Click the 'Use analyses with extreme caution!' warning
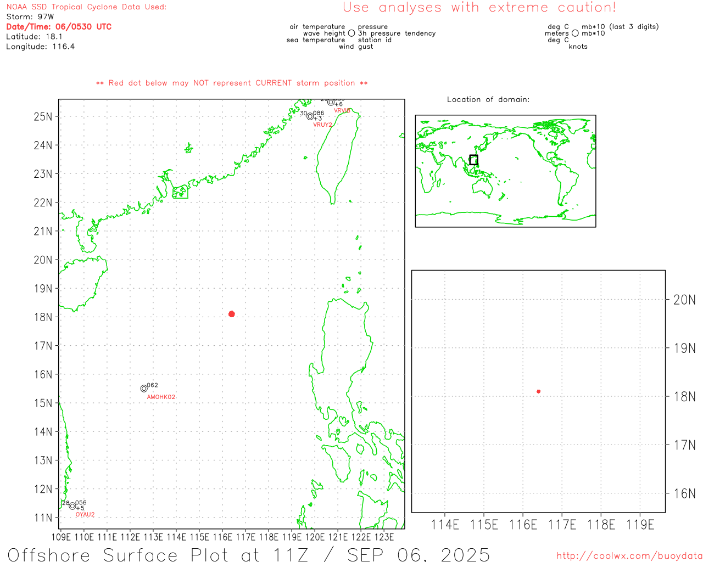 click(479, 8)
